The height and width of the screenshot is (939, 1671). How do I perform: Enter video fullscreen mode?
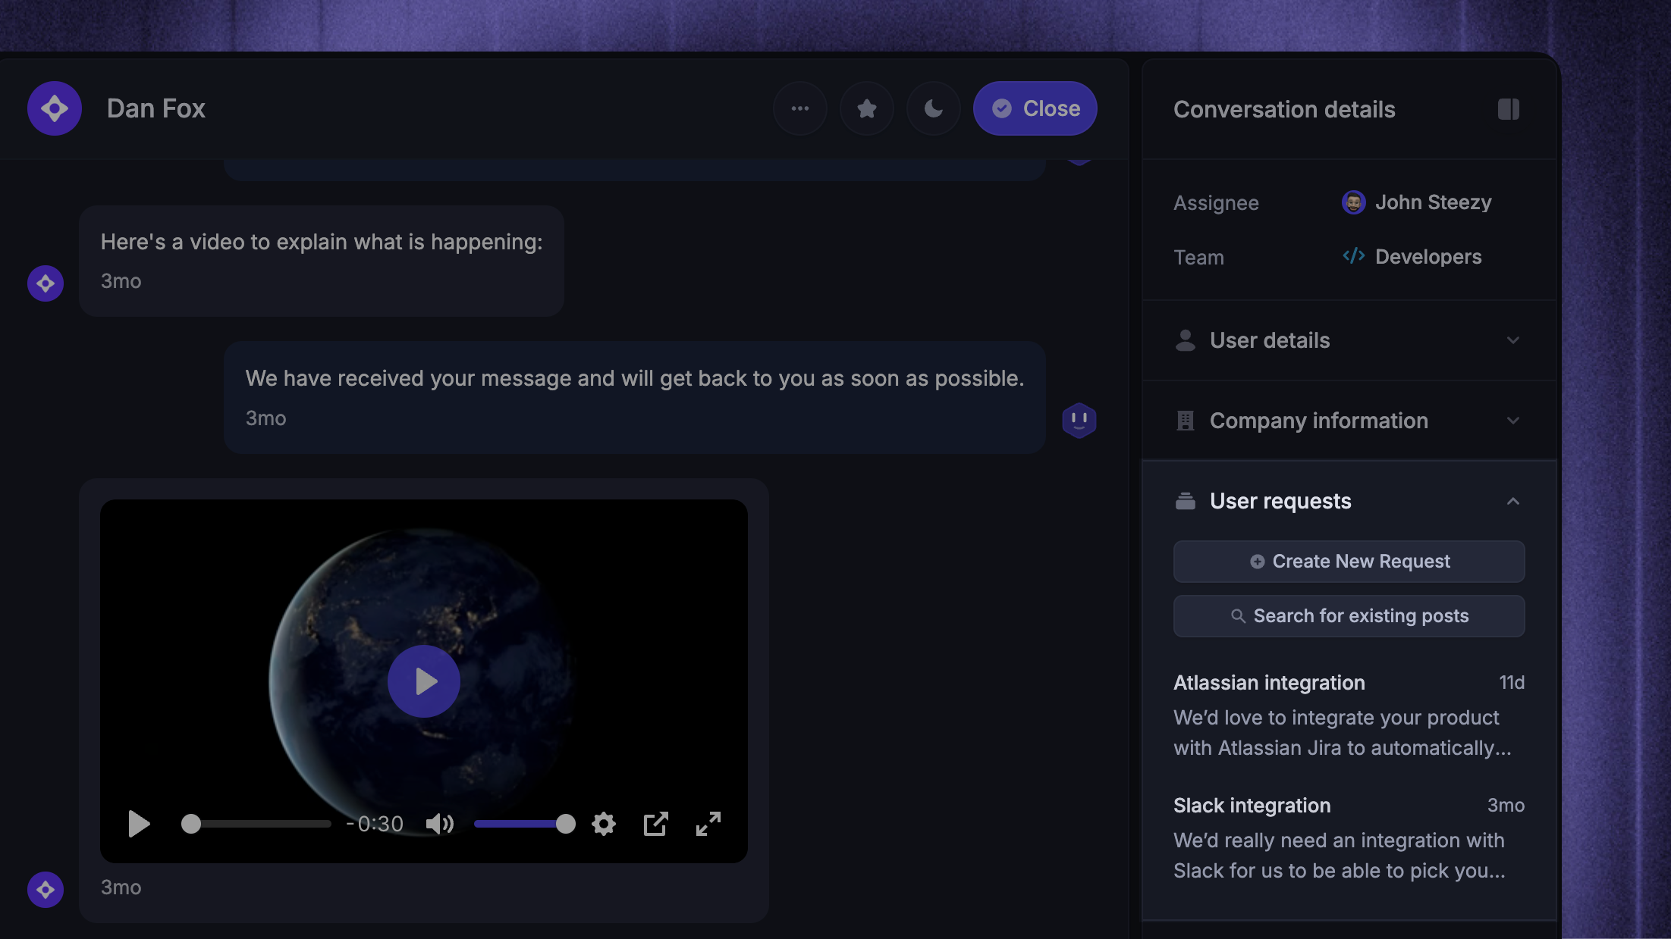[x=708, y=824]
